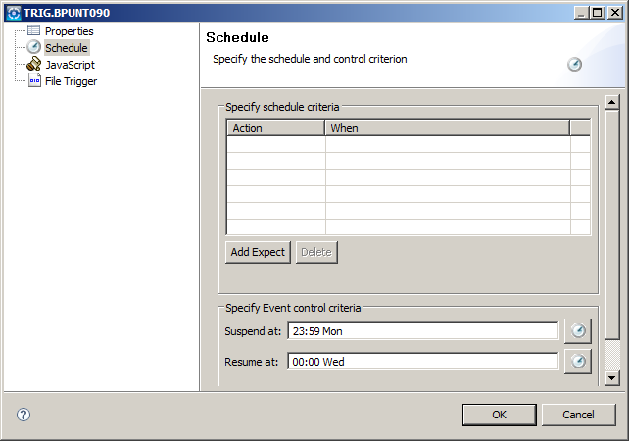The width and height of the screenshot is (629, 441).
Task: Click scrollbar down arrow
Action: point(611,377)
